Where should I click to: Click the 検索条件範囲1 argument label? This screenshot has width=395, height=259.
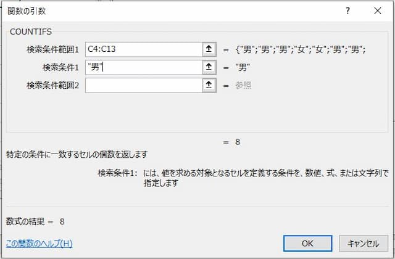pyautogui.click(x=53, y=49)
